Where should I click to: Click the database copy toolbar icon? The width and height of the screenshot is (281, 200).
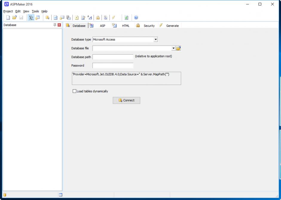coord(68,18)
